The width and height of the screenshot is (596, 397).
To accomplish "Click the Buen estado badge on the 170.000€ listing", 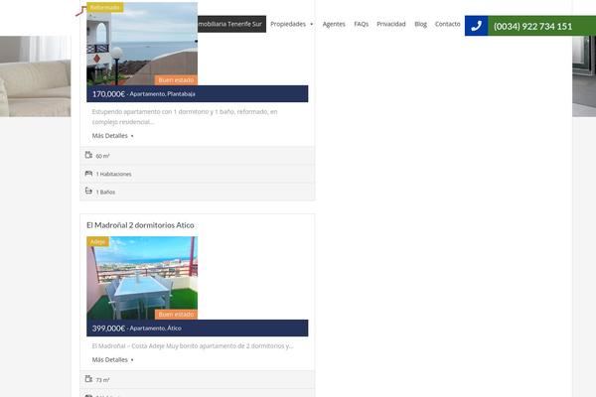I will click(x=176, y=80).
